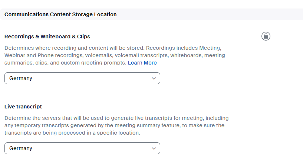Open the Live transcript server location dropdown

82,148
